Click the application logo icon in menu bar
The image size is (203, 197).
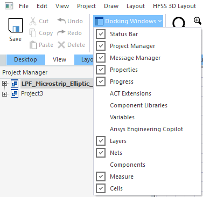coord(9,6)
